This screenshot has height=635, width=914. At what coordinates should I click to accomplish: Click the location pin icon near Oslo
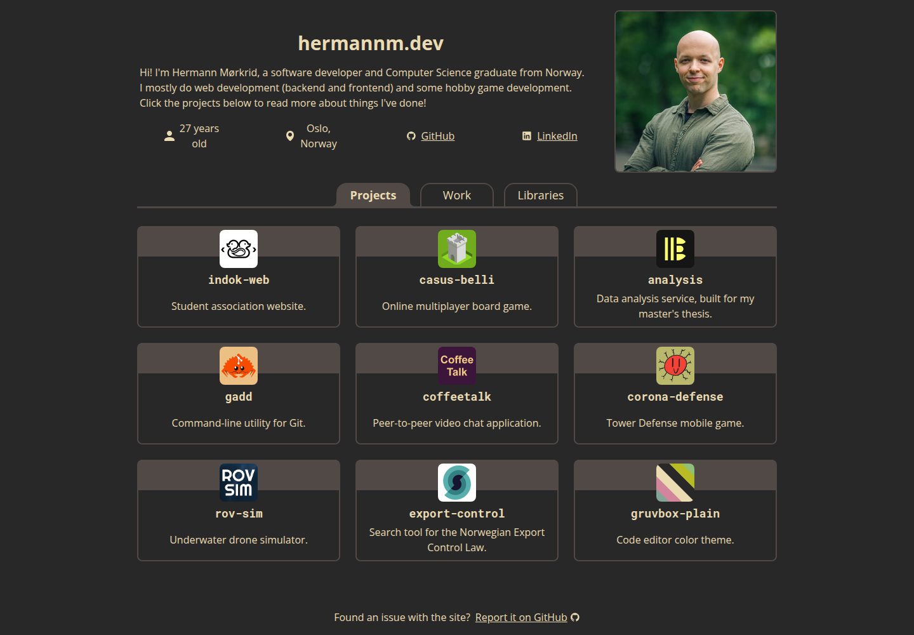click(x=290, y=136)
